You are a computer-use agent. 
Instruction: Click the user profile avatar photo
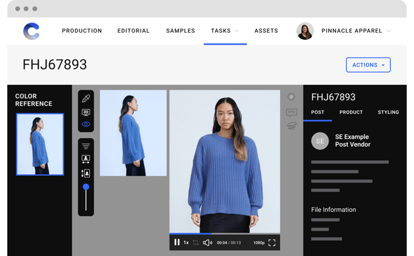(x=305, y=31)
